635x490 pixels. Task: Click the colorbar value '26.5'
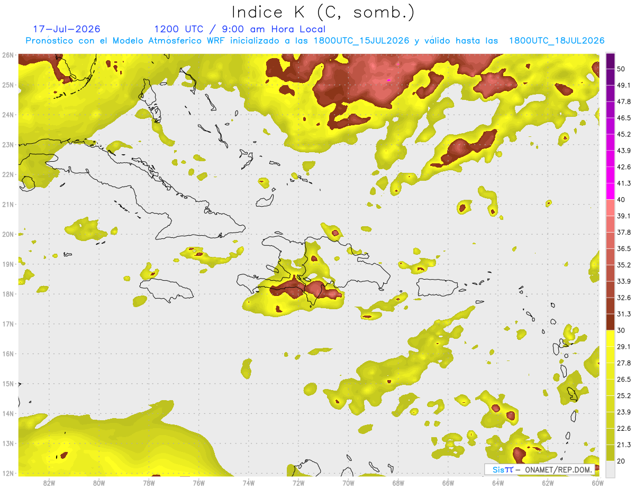click(x=624, y=379)
